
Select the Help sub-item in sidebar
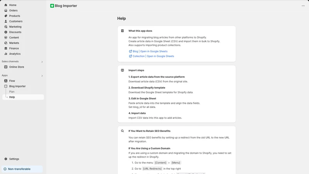click(x=23, y=97)
